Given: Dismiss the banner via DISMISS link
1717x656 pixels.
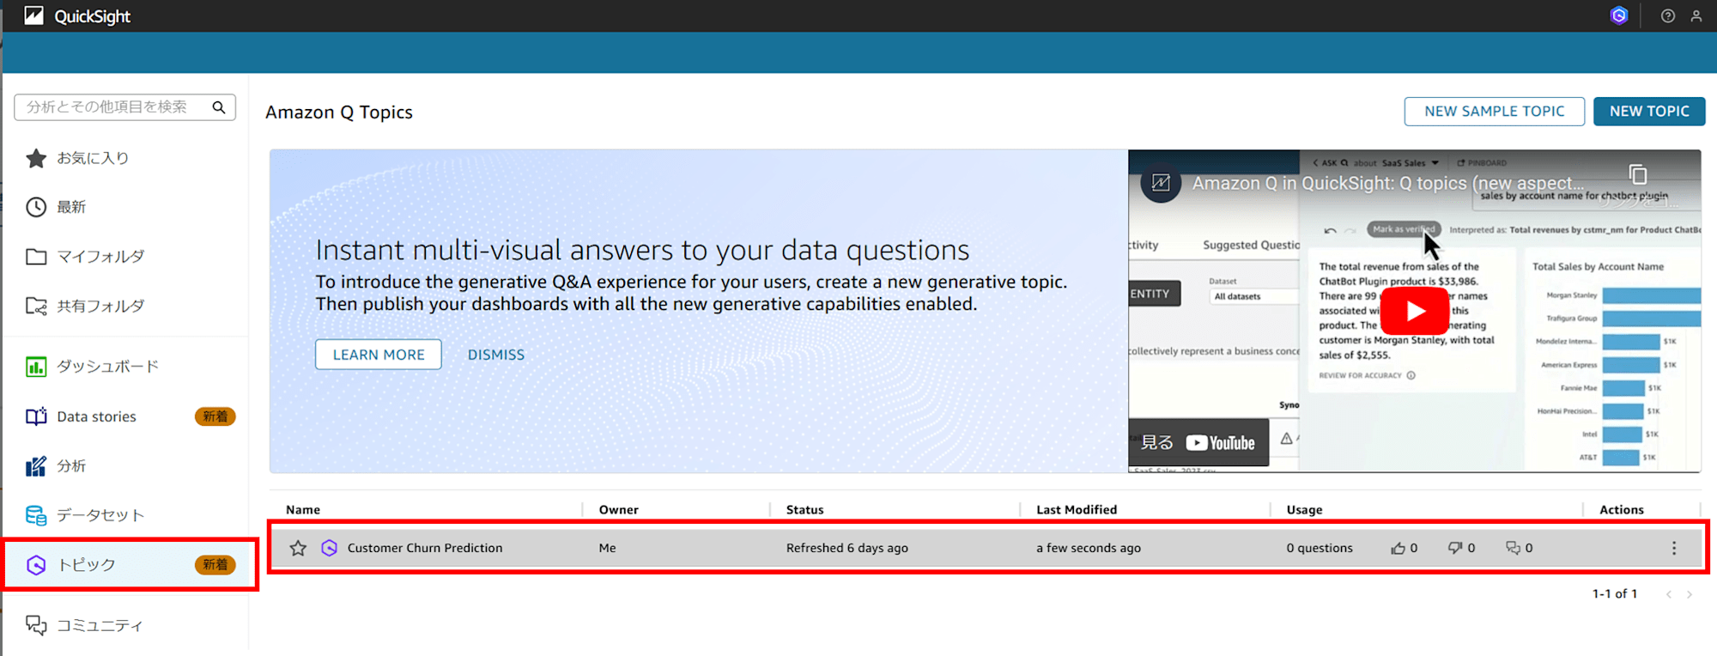Looking at the screenshot, I should pos(496,355).
